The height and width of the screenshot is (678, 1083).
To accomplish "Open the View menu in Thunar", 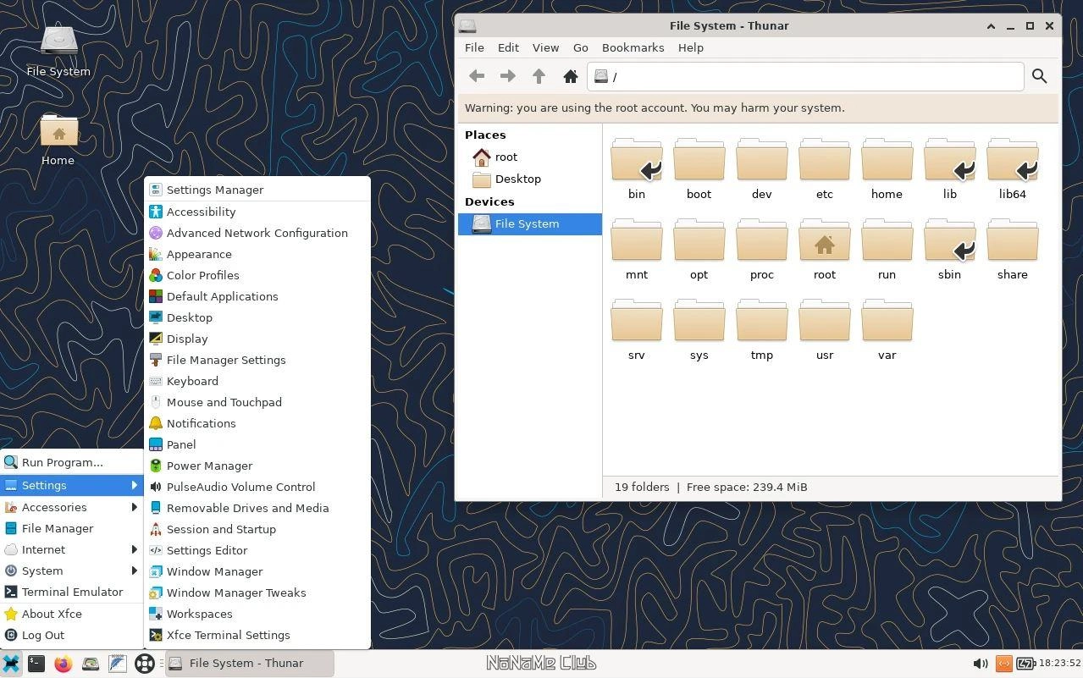I will point(545,47).
